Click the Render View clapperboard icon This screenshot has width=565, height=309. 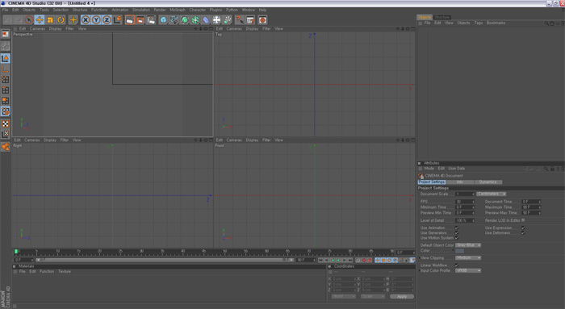(130, 20)
